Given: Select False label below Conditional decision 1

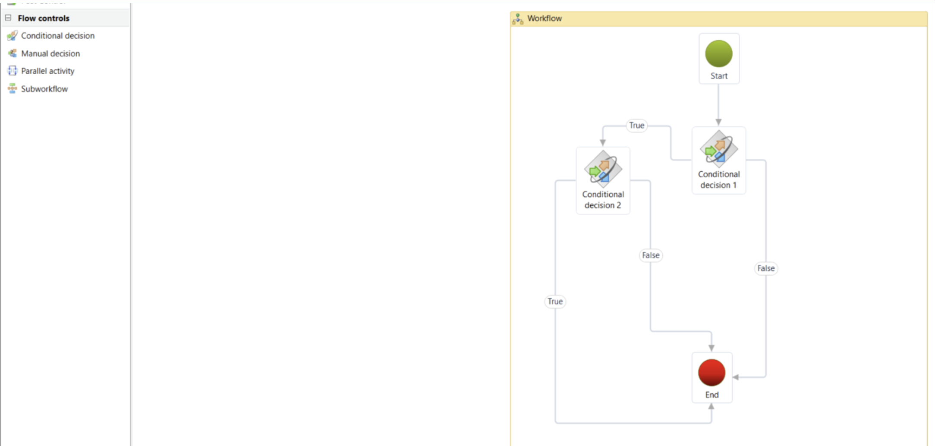Looking at the screenshot, I should tap(766, 268).
